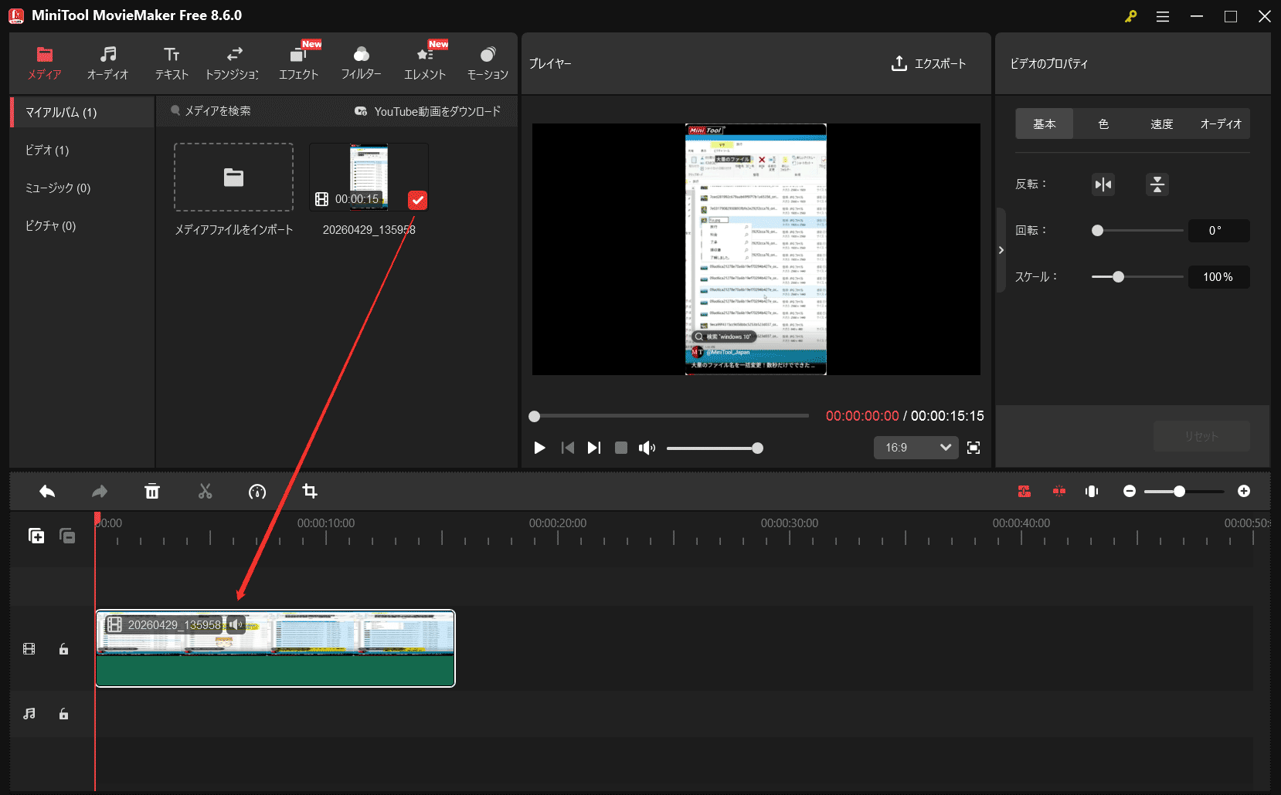Click the gold key activation icon
The height and width of the screenshot is (795, 1281).
[1130, 16]
